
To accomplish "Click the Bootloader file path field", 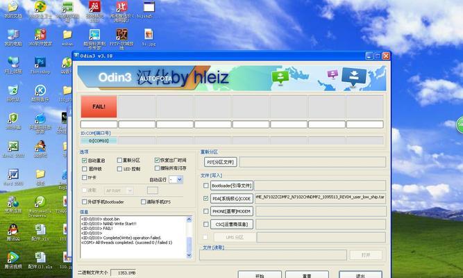I will click(x=320, y=186).
